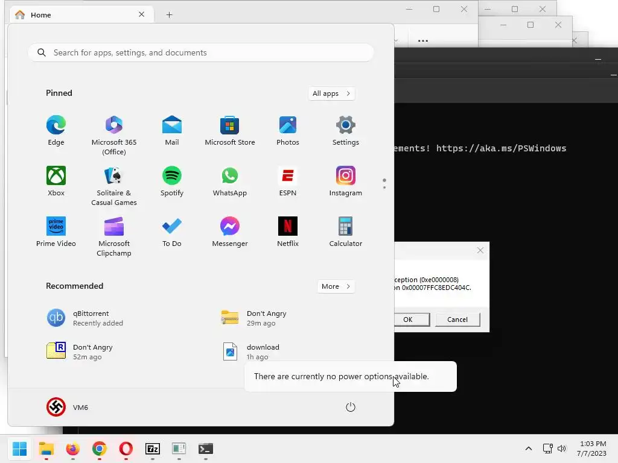
Task: Open the Don't Angry archive from 29m ago
Action: (254, 318)
